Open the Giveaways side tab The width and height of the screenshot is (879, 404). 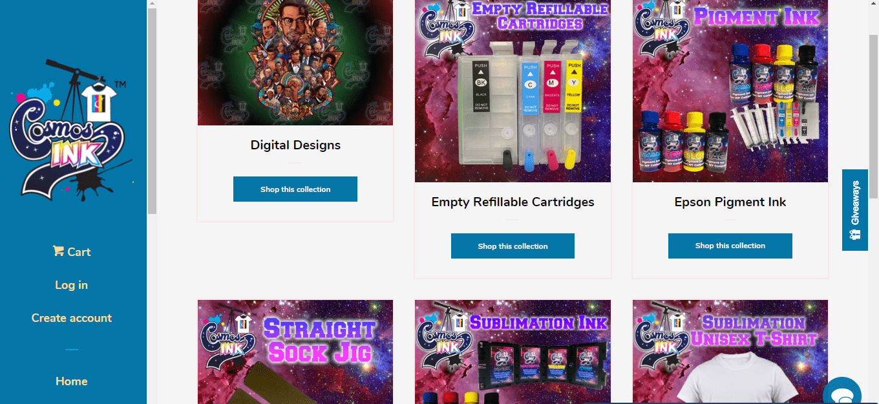(854, 210)
